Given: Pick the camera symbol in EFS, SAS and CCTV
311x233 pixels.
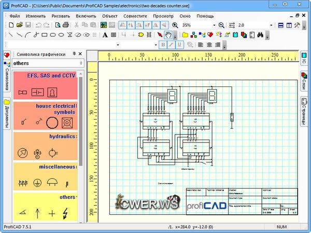Looking at the screenshot, I should point(22,92).
